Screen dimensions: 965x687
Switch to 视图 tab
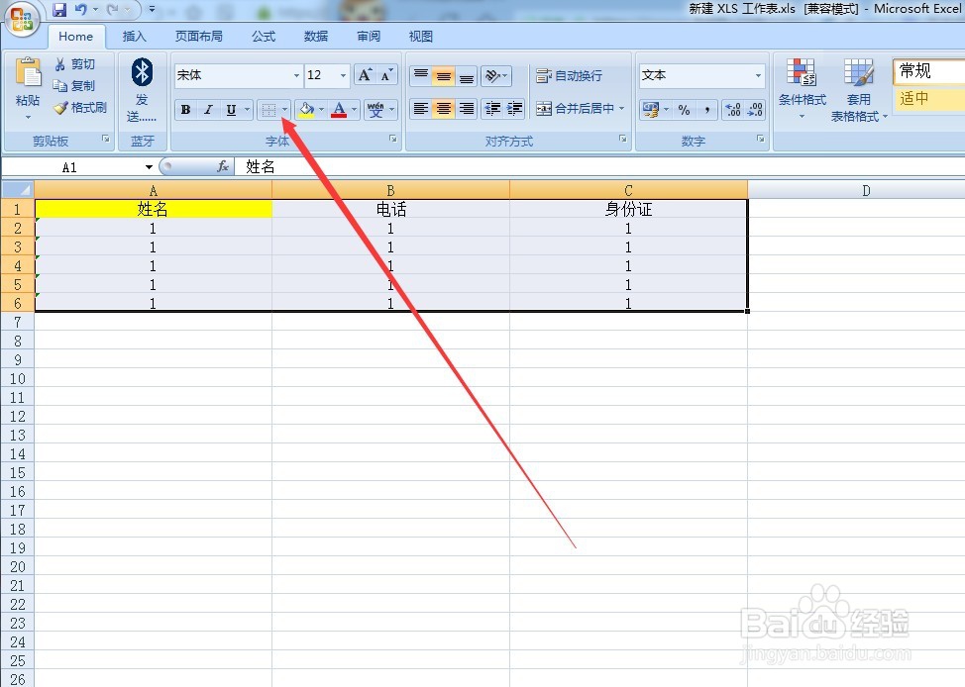(x=420, y=37)
